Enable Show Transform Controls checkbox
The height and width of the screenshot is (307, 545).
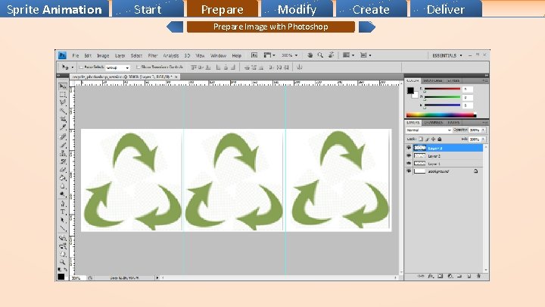[138, 67]
